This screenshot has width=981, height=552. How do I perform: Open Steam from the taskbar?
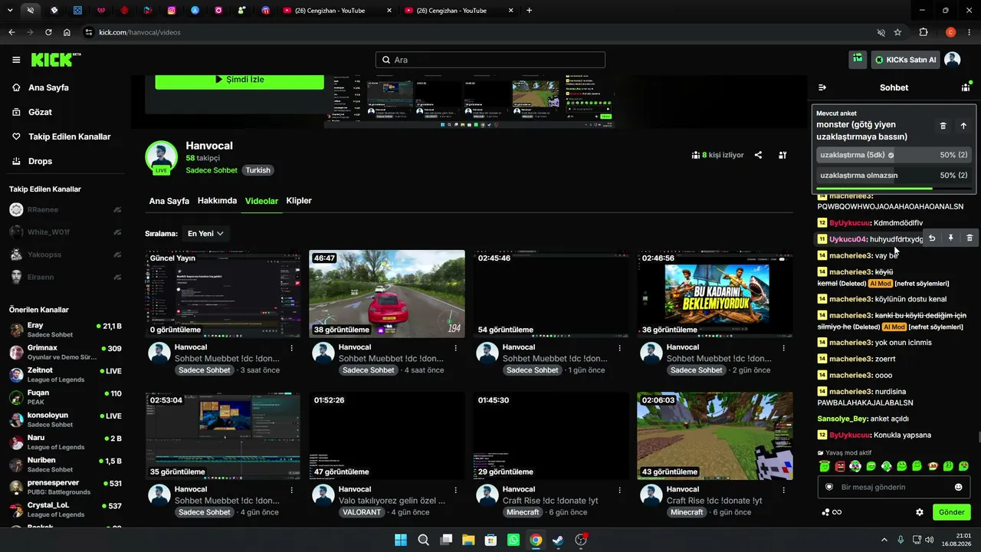pos(558,540)
